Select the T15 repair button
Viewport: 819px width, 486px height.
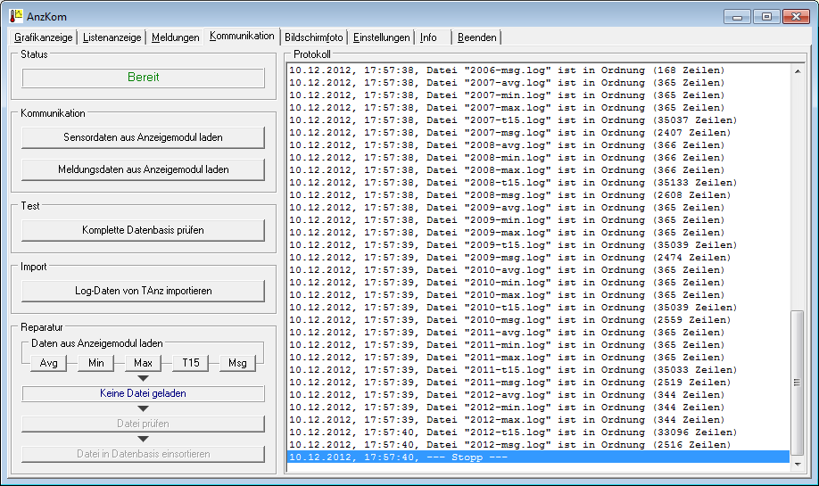point(191,363)
